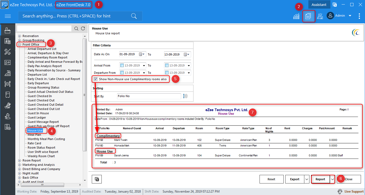Screen dimensions: 365x195
Task: Open the Reports documents icon in header
Action: point(308,16)
